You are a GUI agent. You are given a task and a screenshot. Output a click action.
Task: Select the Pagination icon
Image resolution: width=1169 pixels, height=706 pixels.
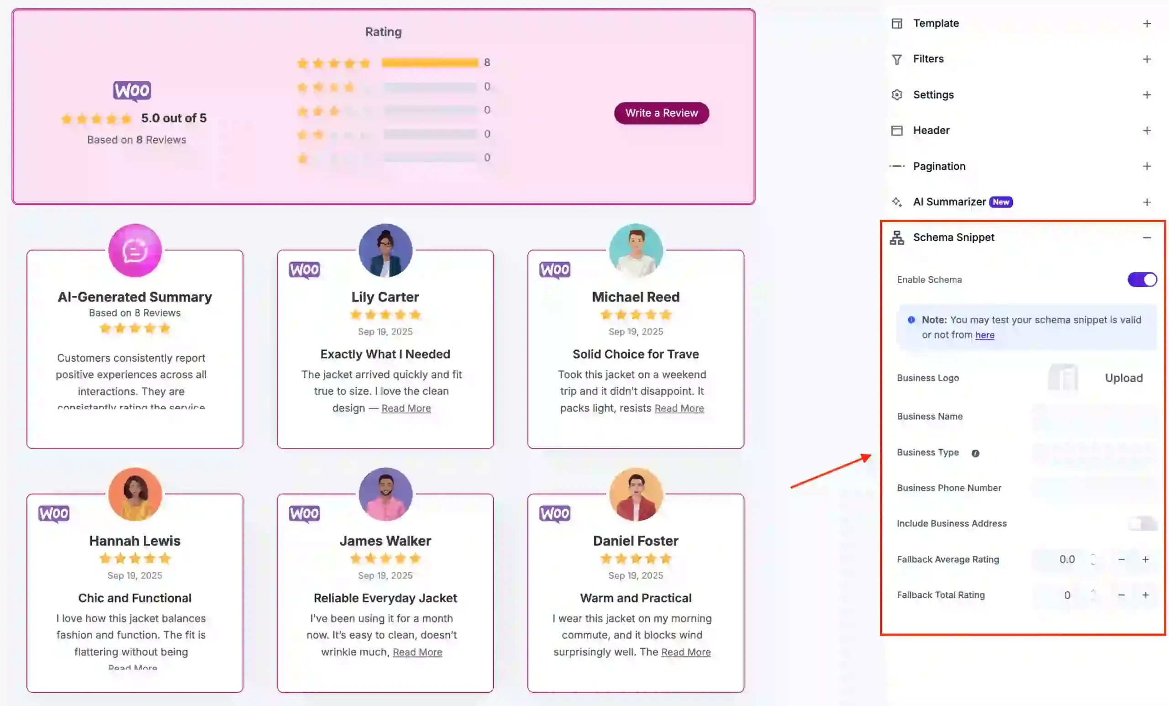[897, 166]
